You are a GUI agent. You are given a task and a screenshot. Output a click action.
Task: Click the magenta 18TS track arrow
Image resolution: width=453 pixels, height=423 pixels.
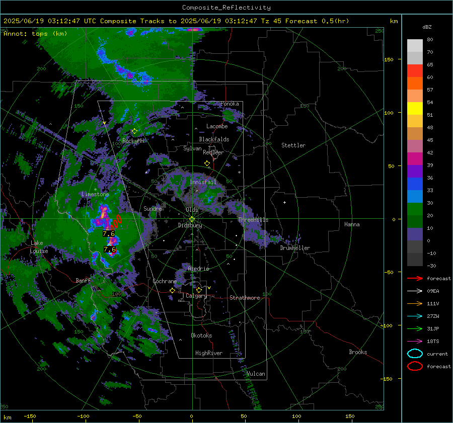(x=415, y=341)
